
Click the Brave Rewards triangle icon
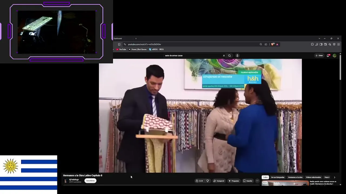(277, 44)
